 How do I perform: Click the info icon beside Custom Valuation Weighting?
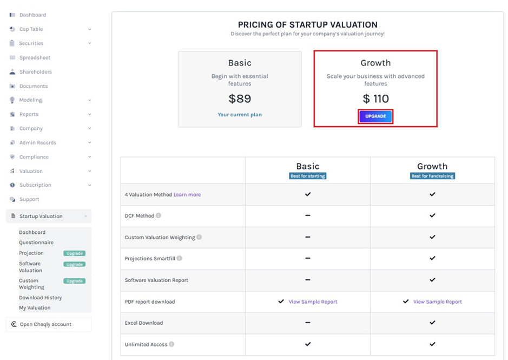tap(199, 237)
